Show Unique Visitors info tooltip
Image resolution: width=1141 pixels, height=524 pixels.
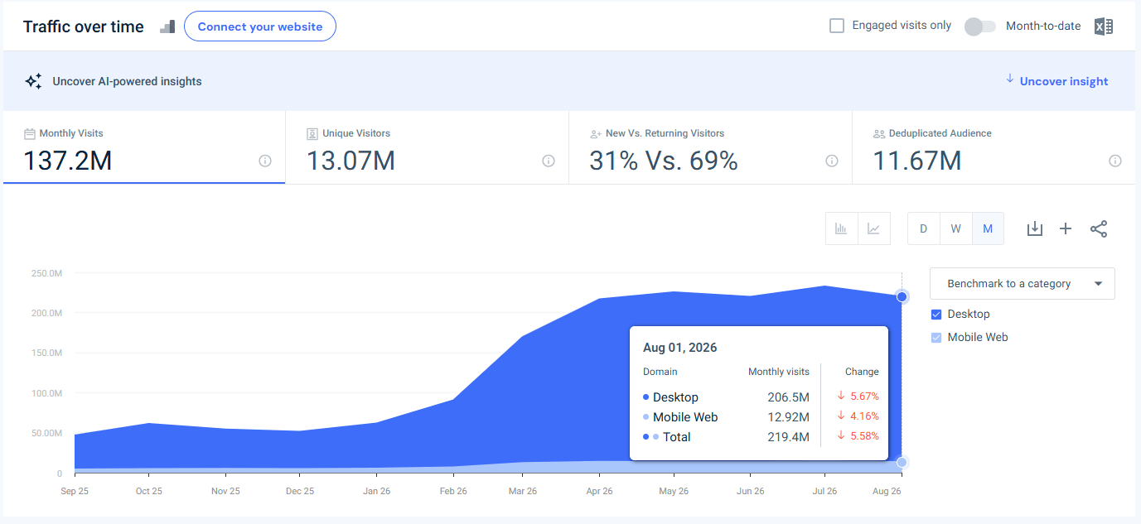pyautogui.click(x=549, y=161)
